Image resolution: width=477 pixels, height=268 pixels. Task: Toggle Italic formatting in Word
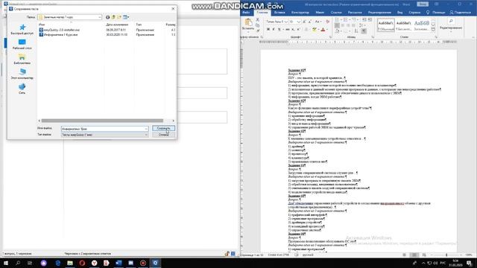pyautogui.click(x=274, y=30)
